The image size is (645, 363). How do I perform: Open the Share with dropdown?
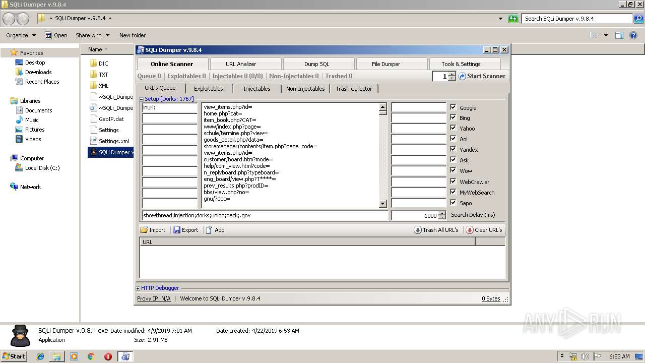pyautogui.click(x=92, y=35)
